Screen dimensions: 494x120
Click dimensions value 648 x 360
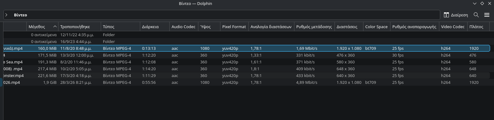coord(346,69)
